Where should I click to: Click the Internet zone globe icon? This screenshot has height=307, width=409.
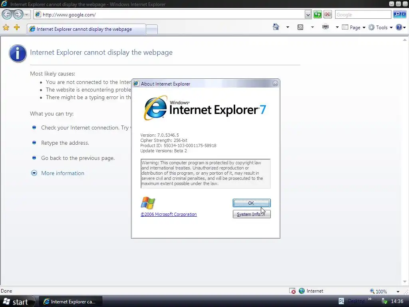click(302, 291)
